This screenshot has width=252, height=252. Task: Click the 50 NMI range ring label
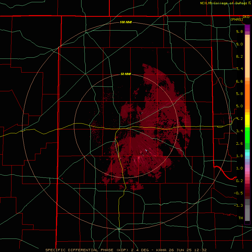126,74
